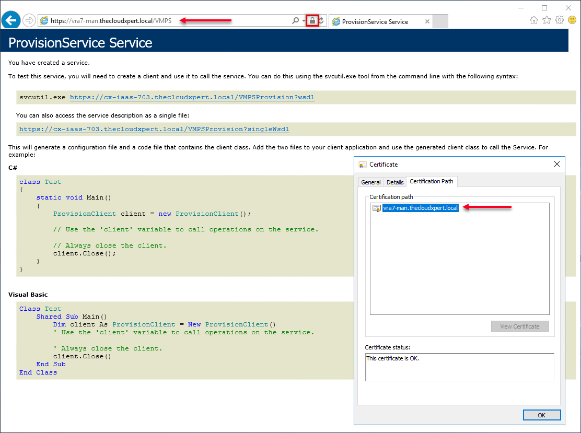
Task: Open the Tools gear icon
Action: (x=559, y=20)
